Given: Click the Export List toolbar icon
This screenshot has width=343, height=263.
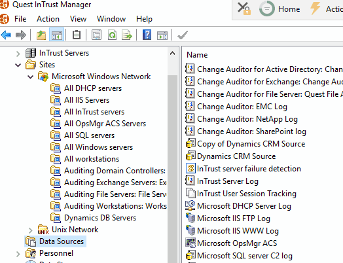Looking at the screenshot, I should [127, 35].
